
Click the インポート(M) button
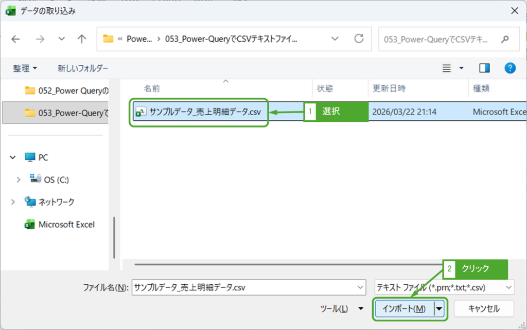click(x=404, y=308)
